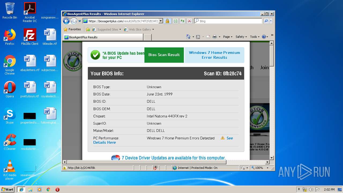Open search provider dropdown arrow
Image resolution: width=343 pixels, height=193 pixels.
[271, 21]
